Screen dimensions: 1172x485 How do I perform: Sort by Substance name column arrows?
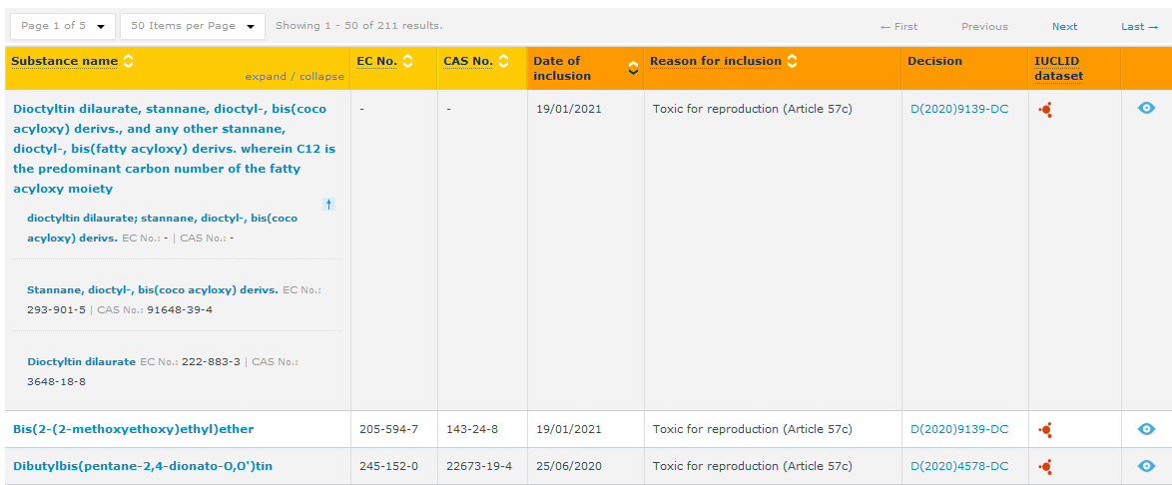(128, 62)
